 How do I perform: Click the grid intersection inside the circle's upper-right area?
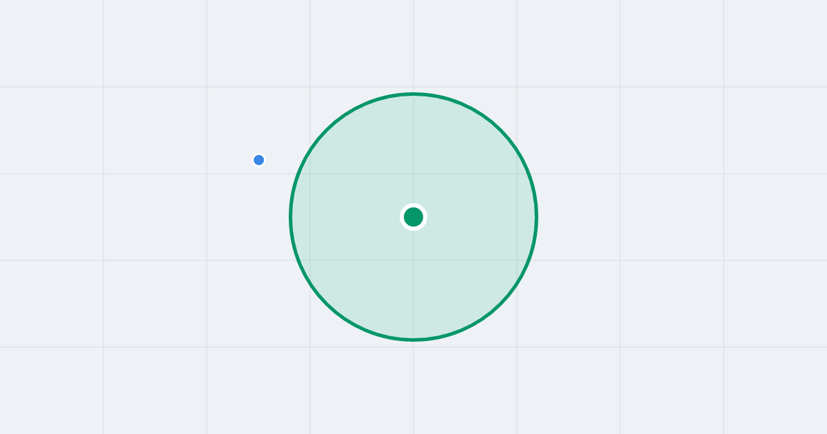[517, 174]
